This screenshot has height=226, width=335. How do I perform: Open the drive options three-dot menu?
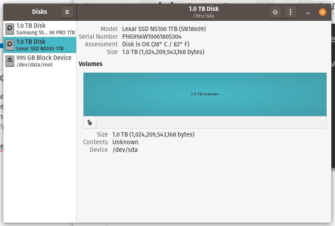coord(291,12)
